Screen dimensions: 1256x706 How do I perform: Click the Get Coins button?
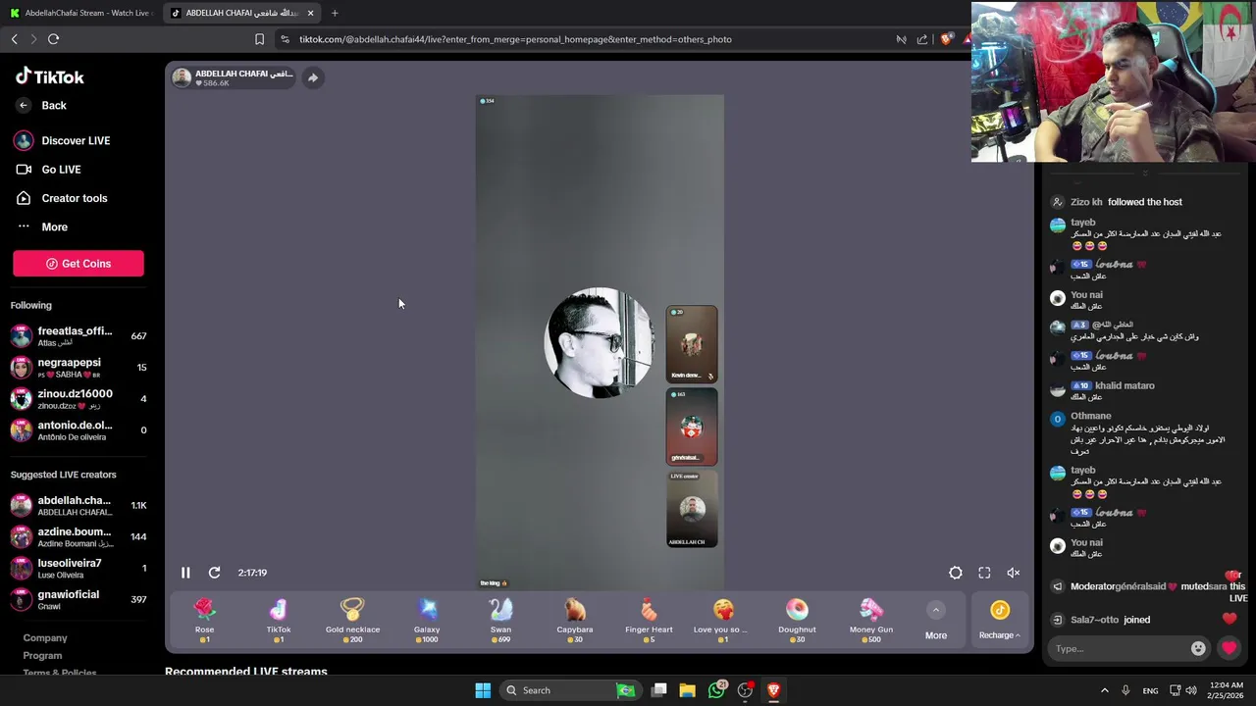pos(78,264)
